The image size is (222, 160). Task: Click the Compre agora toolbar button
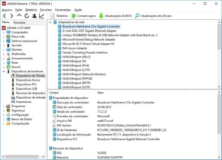tap(83, 16)
